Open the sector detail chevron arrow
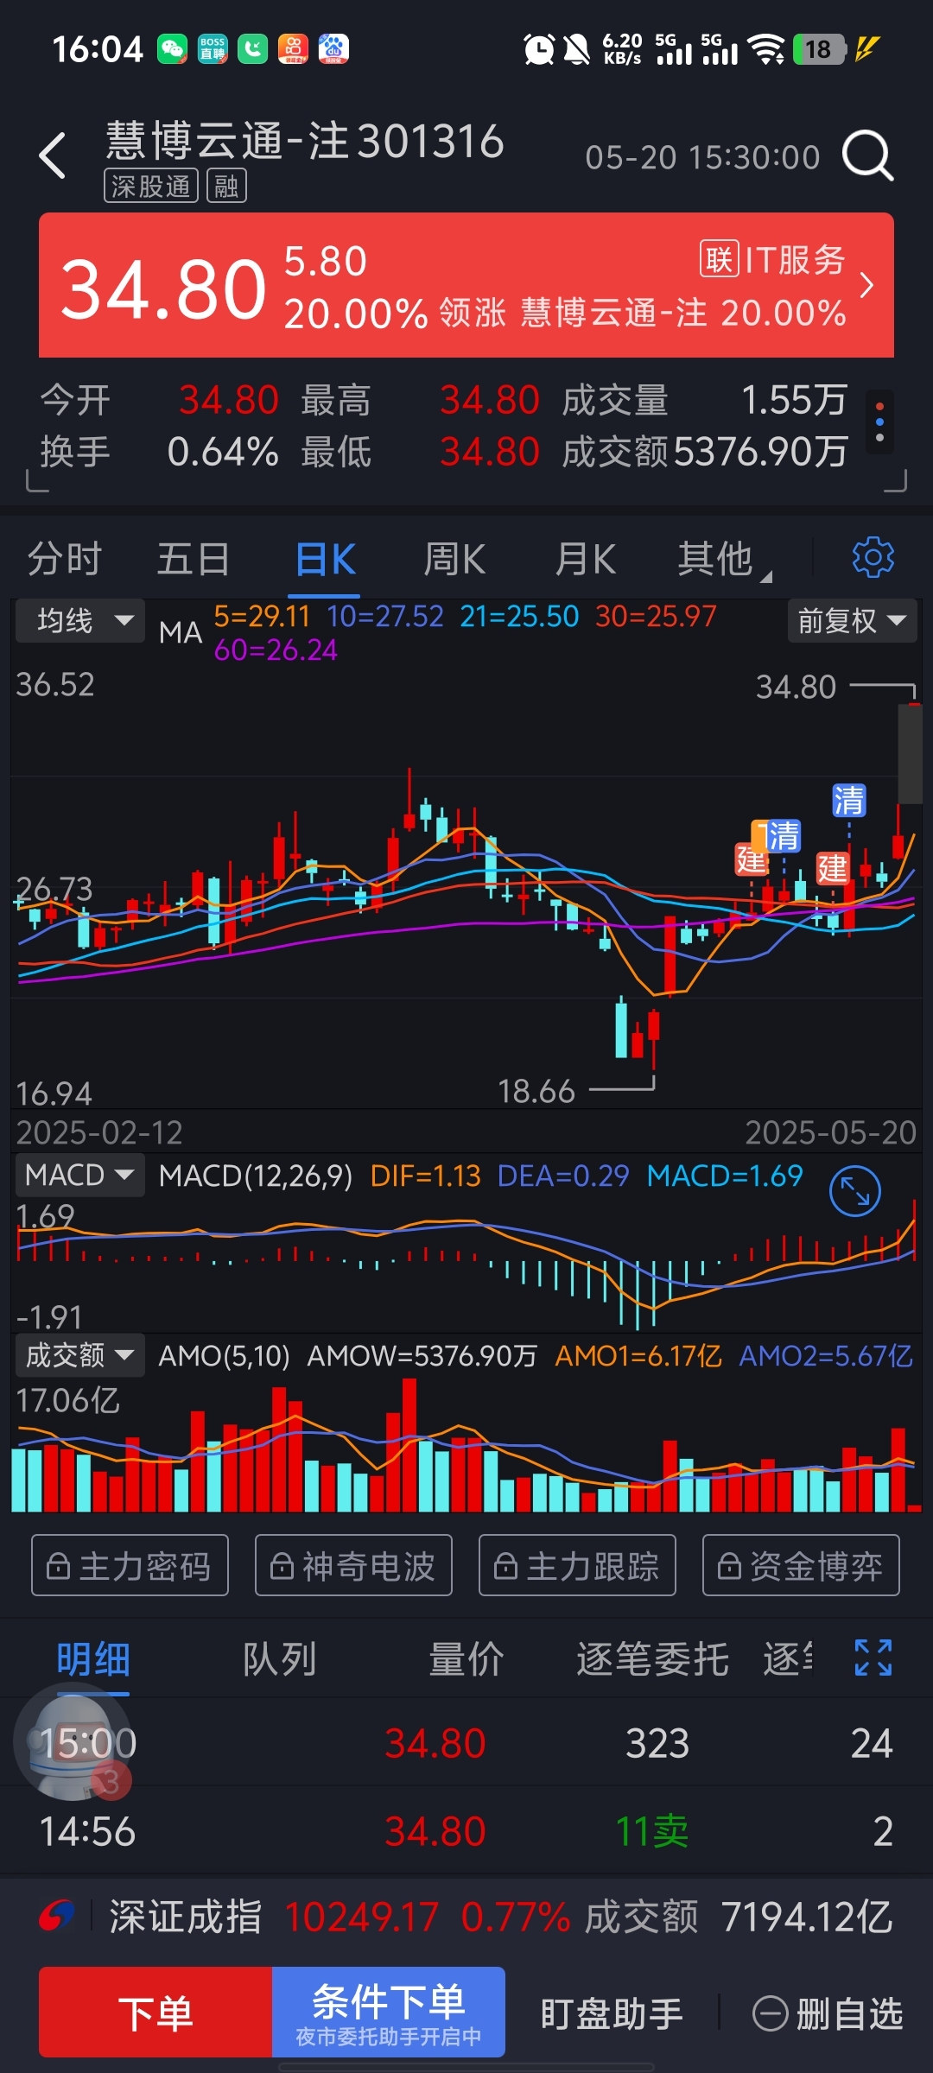The height and width of the screenshot is (2073, 933). (x=867, y=285)
